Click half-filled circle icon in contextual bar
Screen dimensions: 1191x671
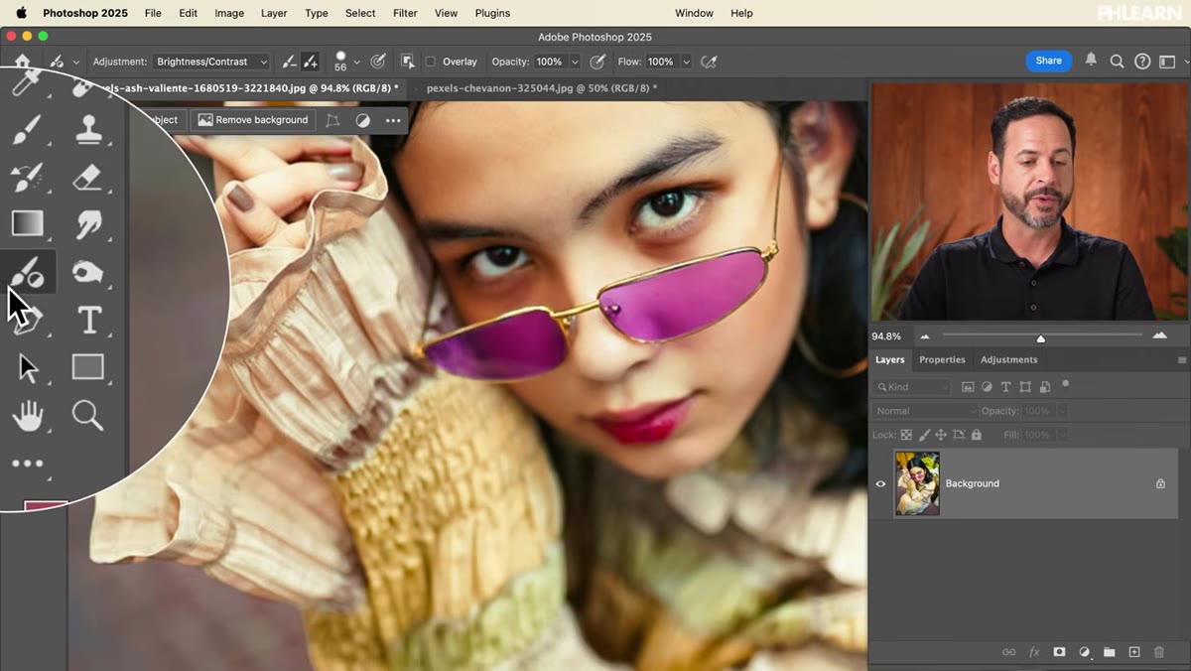coord(363,120)
